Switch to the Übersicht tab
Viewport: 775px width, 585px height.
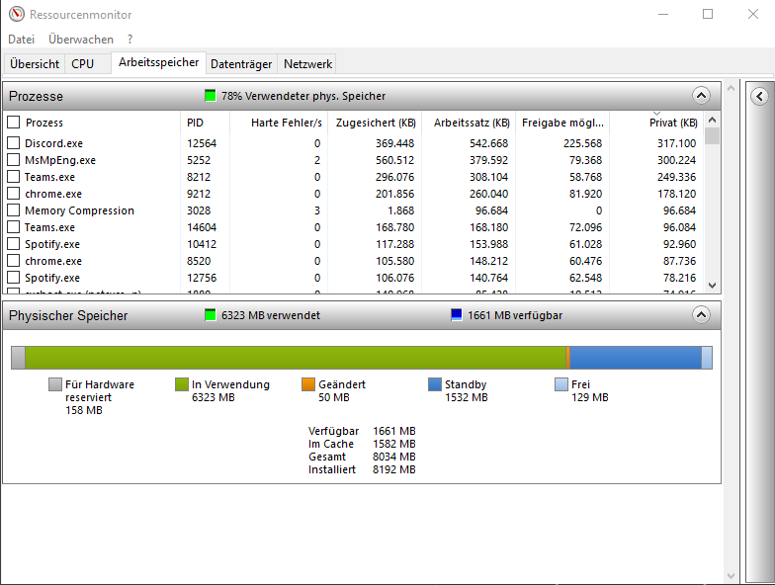[34, 63]
